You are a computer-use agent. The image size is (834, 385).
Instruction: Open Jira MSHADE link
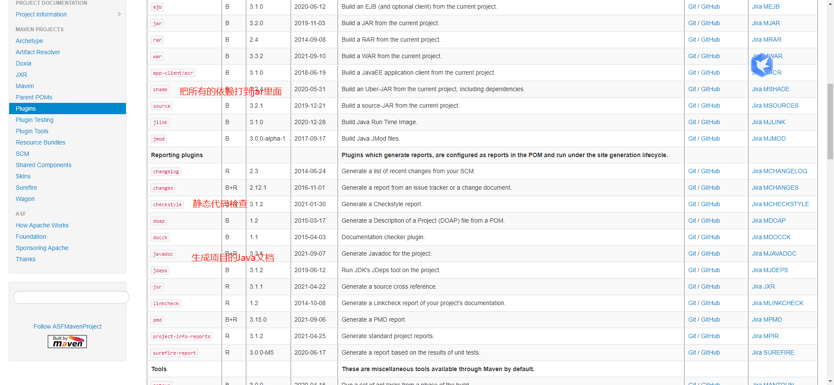point(771,89)
